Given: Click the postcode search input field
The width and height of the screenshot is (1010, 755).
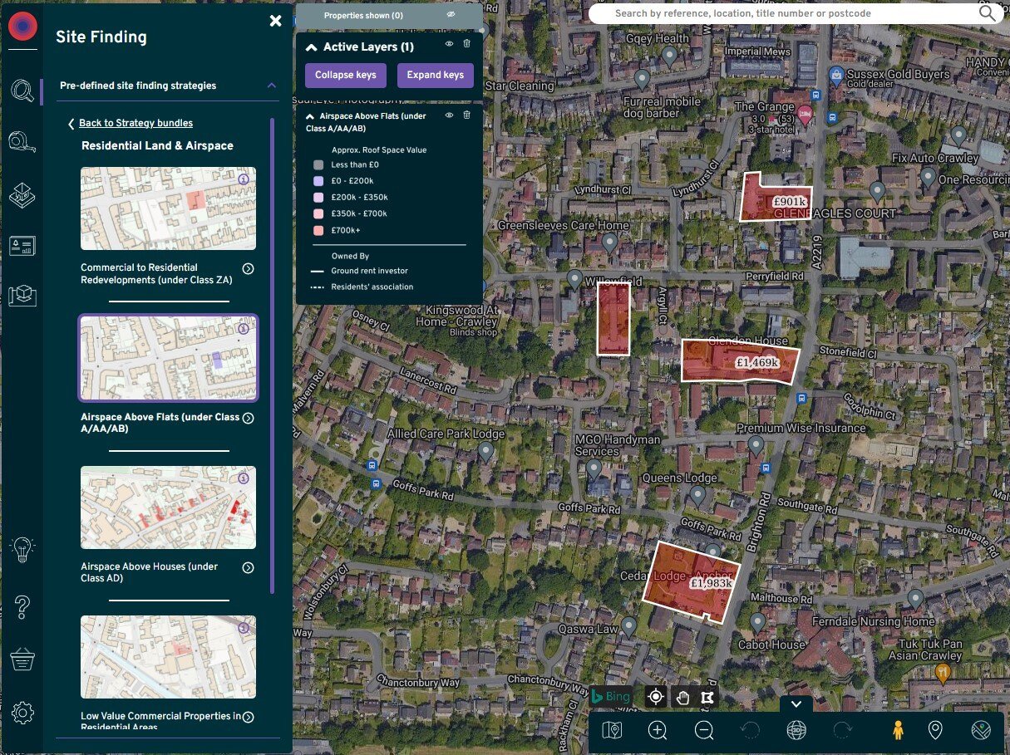Looking at the screenshot, I should click(x=790, y=13).
